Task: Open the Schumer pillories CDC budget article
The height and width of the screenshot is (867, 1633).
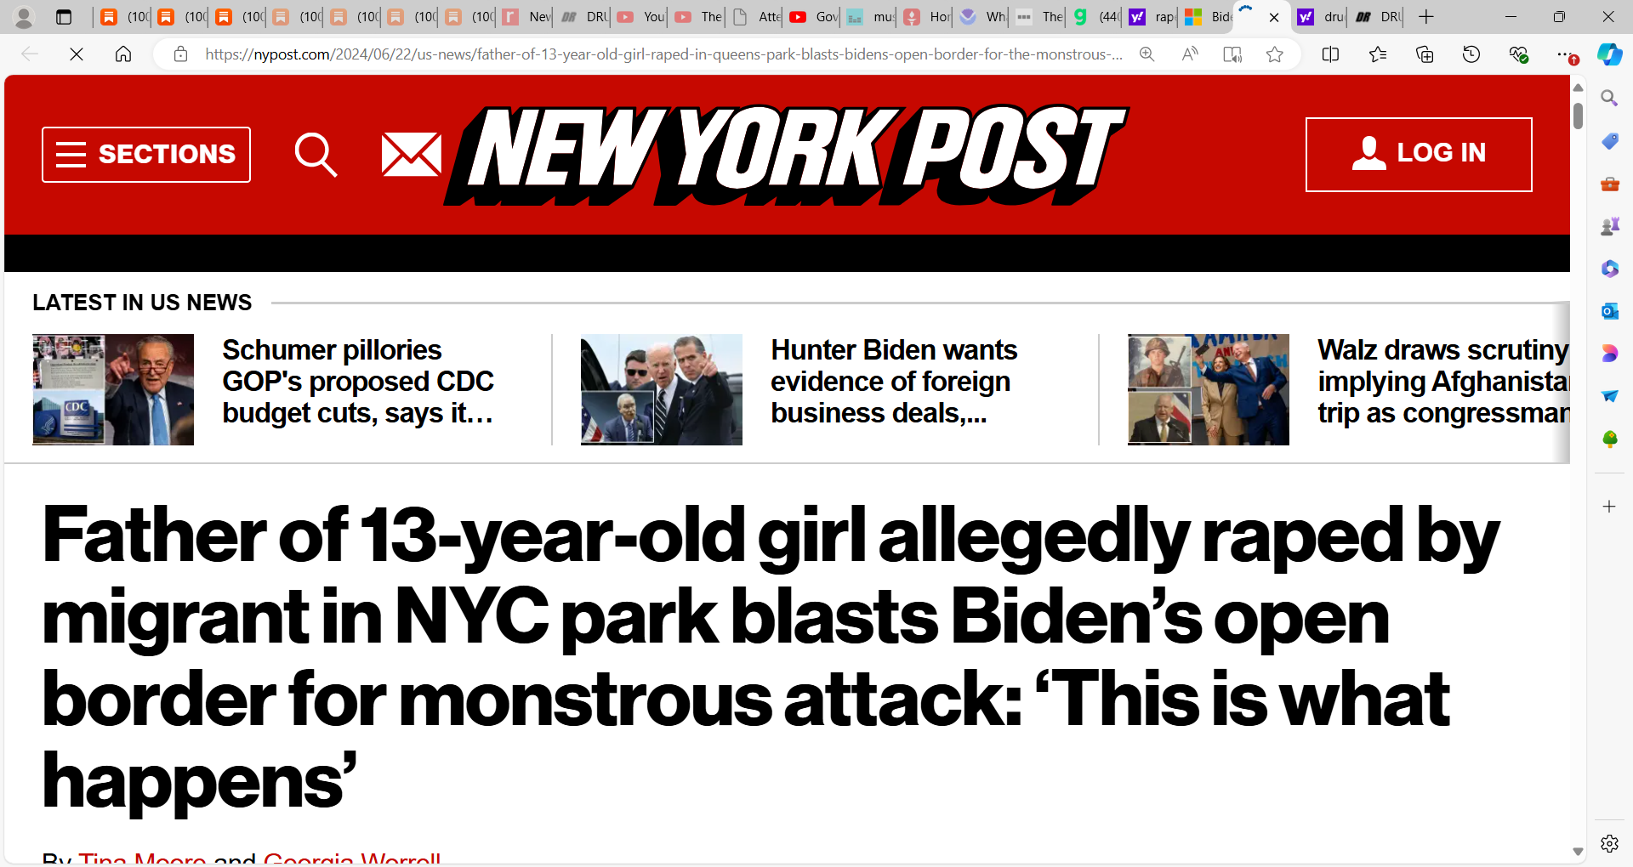Action: [358, 381]
